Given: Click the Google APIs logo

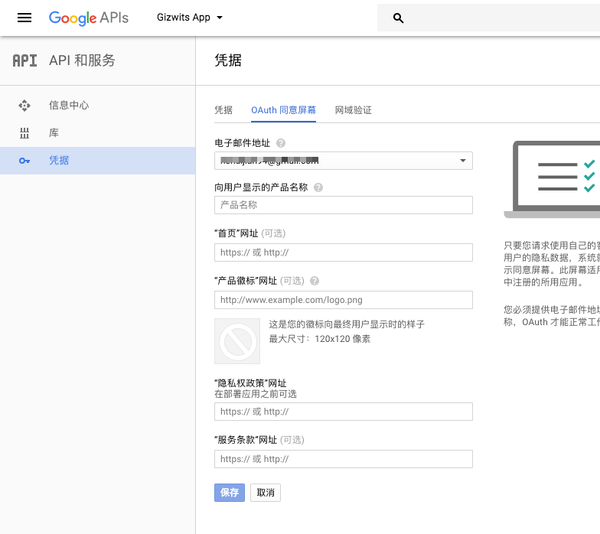Looking at the screenshot, I should (x=88, y=18).
